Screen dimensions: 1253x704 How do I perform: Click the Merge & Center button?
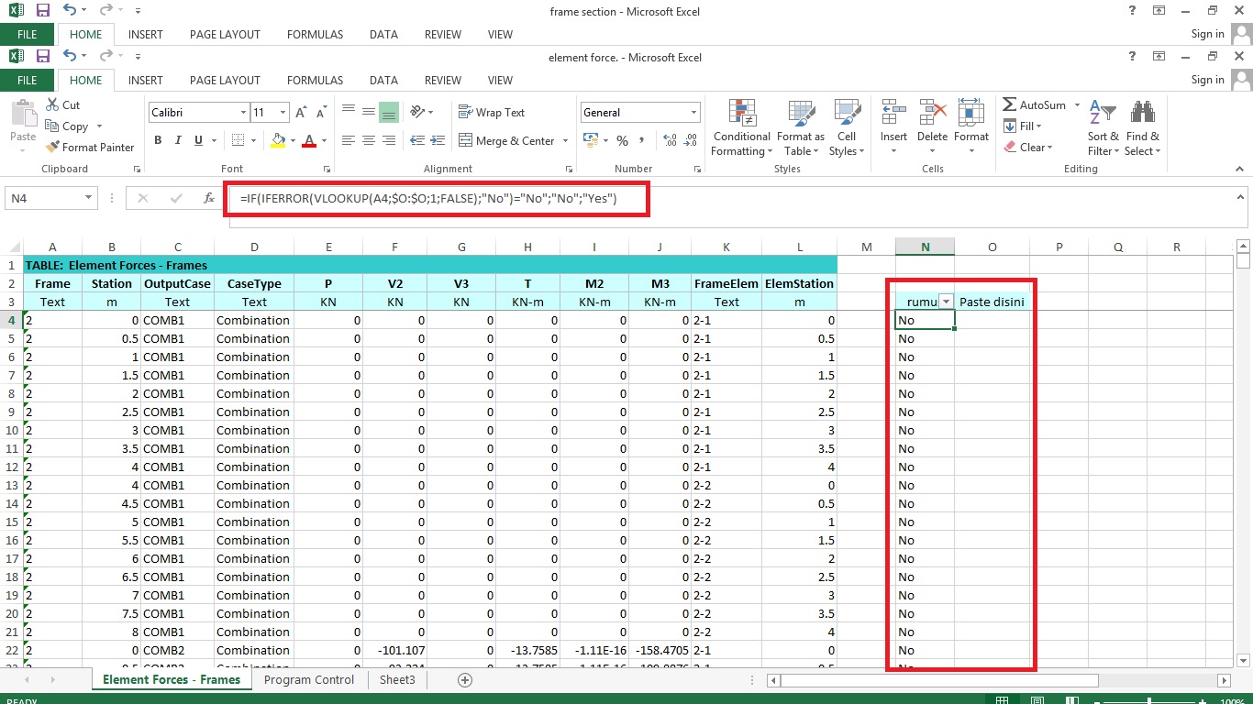tap(507, 141)
